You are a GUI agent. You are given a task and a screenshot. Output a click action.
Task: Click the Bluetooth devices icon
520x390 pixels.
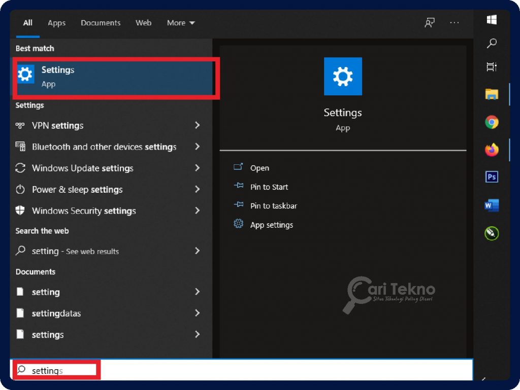coord(20,146)
